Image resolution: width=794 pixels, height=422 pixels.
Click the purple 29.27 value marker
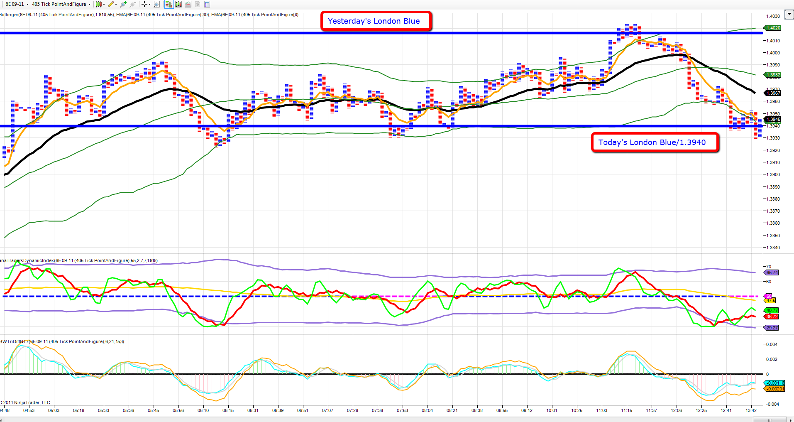[x=772, y=328]
